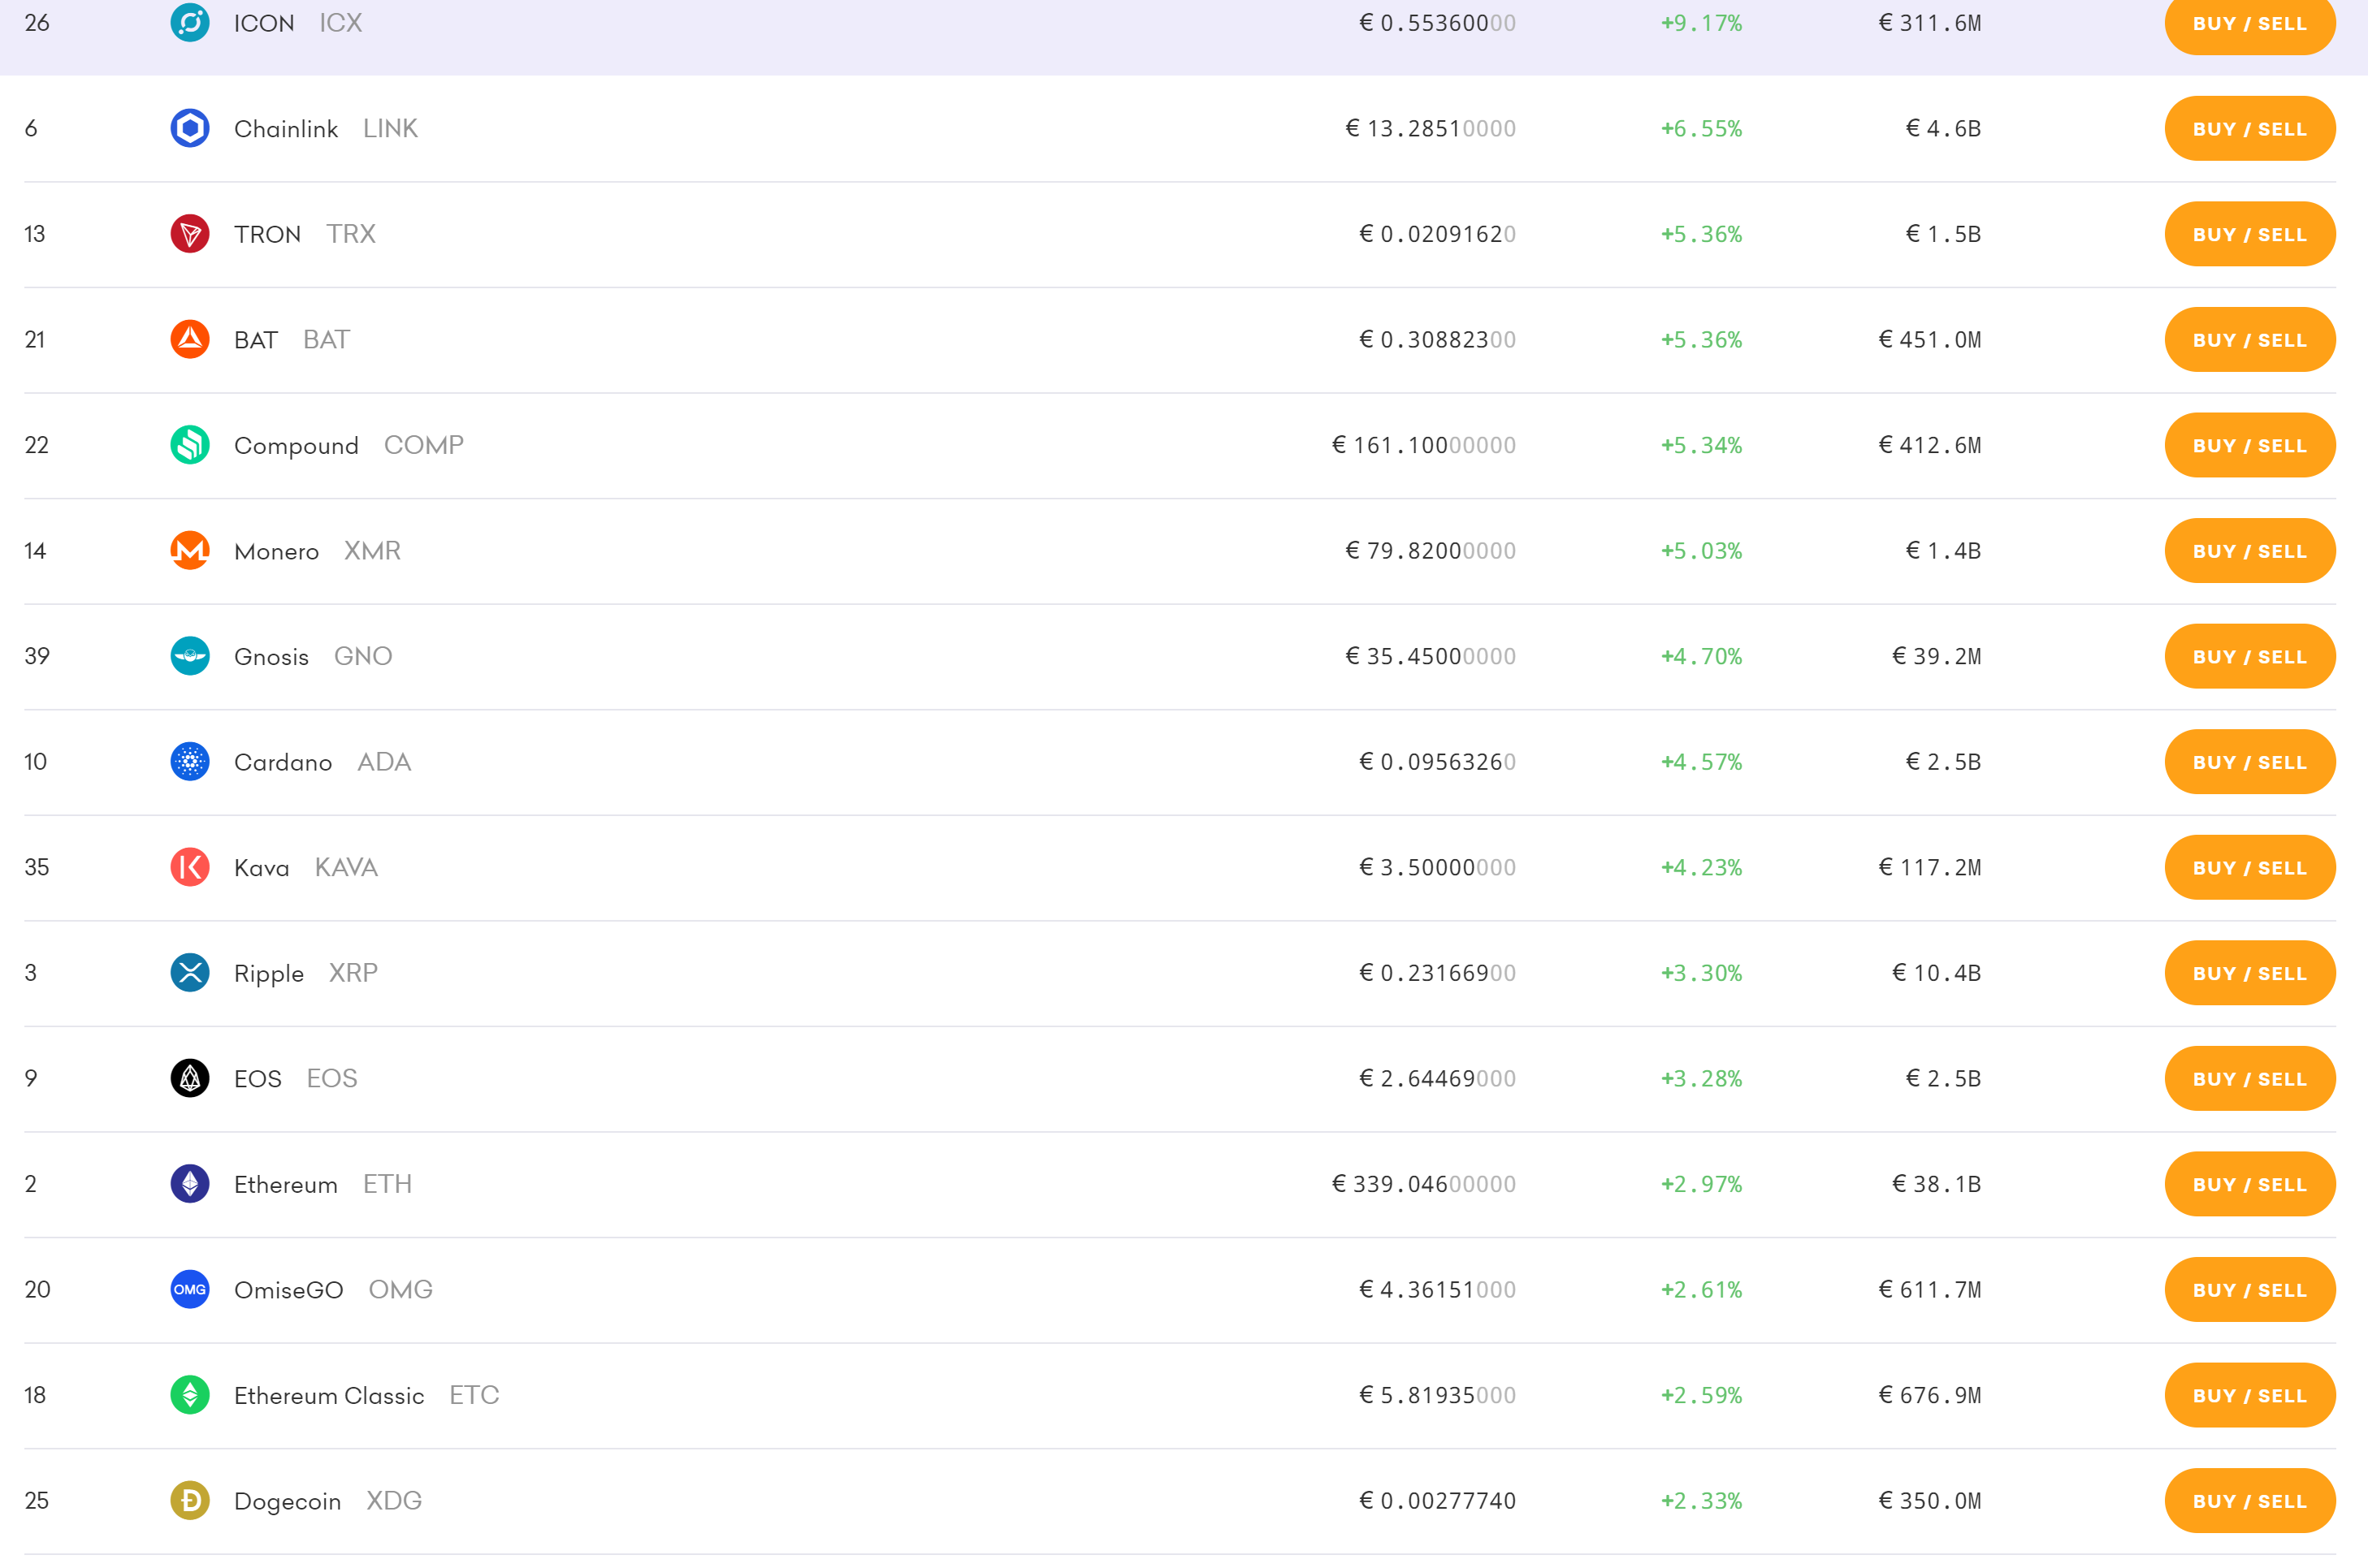This screenshot has height=1568, width=2368.
Task: Trade Ethereum via Buy / Sell
Action: click(x=2250, y=1184)
